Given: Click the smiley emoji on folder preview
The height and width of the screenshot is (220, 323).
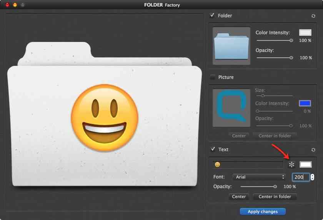Looking at the screenshot, I should click(105, 118).
